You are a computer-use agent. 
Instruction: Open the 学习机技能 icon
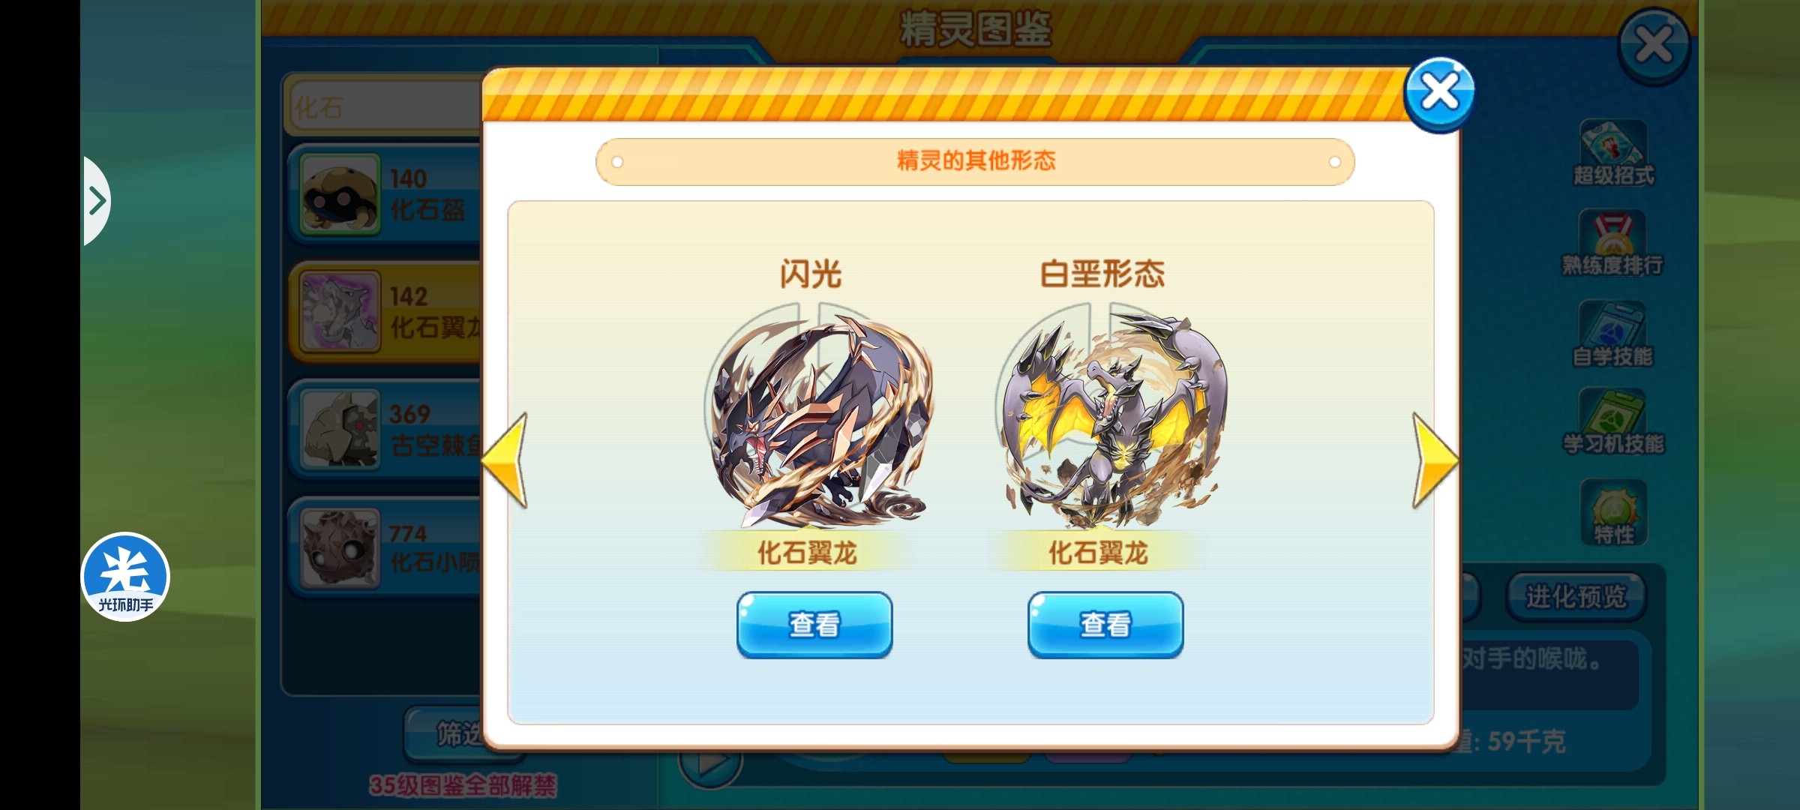point(1613,421)
